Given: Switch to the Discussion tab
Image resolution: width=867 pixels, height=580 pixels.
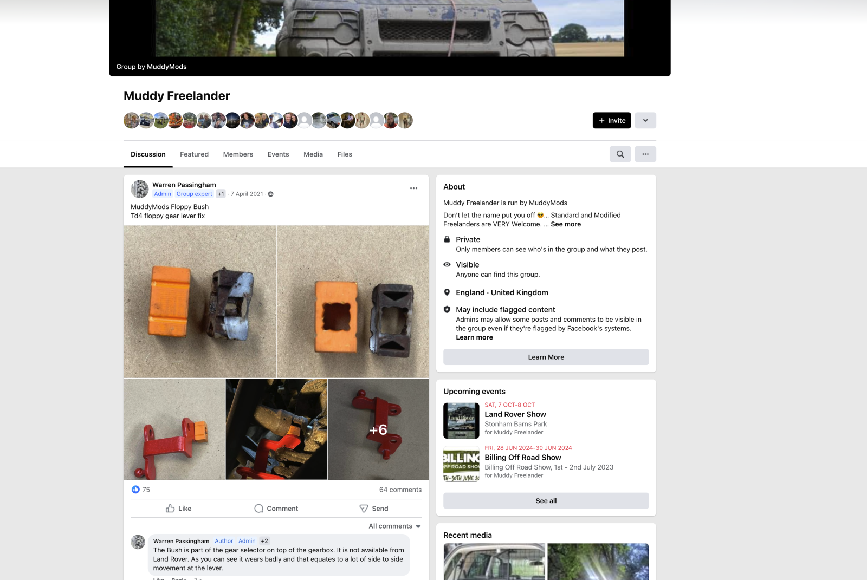Looking at the screenshot, I should (148, 154).
